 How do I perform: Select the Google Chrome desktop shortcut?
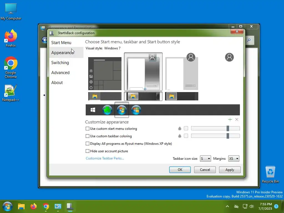pos(11,67)
